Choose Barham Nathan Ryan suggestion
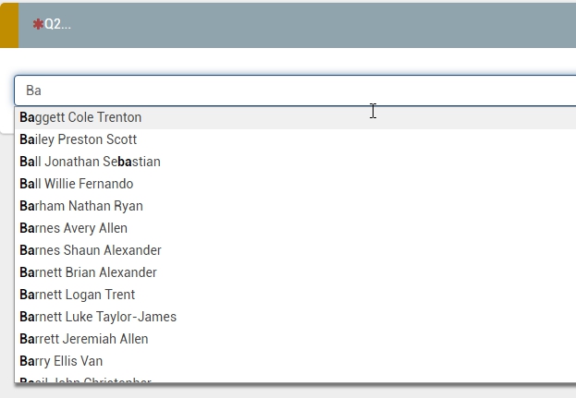Screen dimensions: 576x398 (81, 206)
